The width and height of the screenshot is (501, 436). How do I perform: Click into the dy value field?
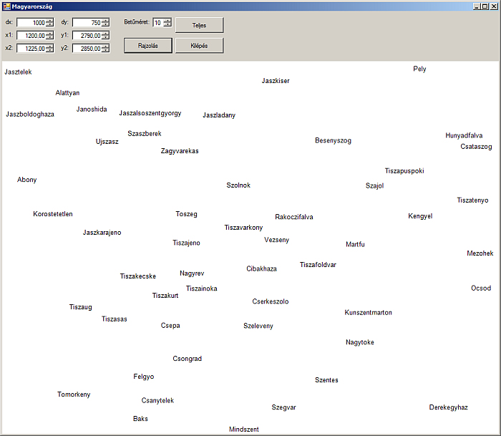(86, 23)
